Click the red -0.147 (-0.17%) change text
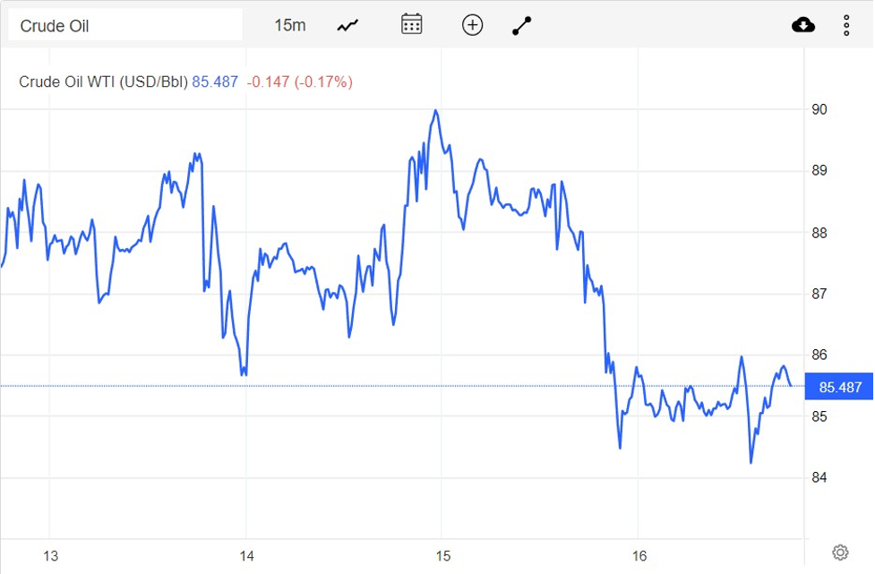This screenshot has width=875, height=574. 299,81
